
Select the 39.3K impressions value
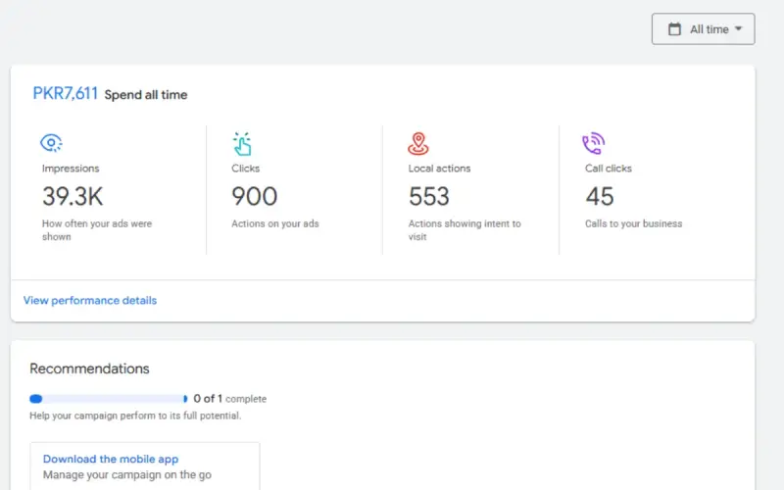(73, 196)
